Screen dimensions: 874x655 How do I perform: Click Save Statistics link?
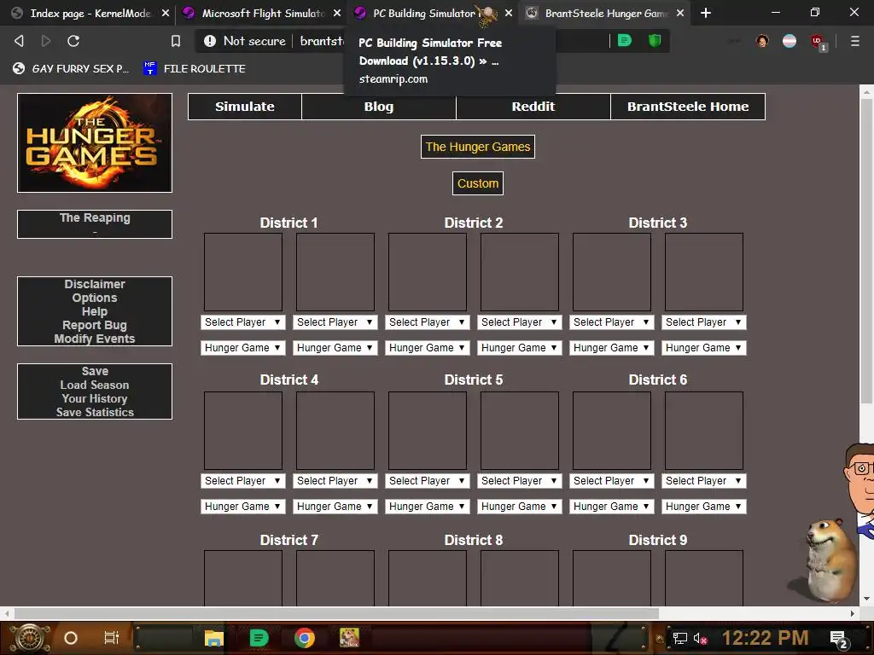point(95,412)
